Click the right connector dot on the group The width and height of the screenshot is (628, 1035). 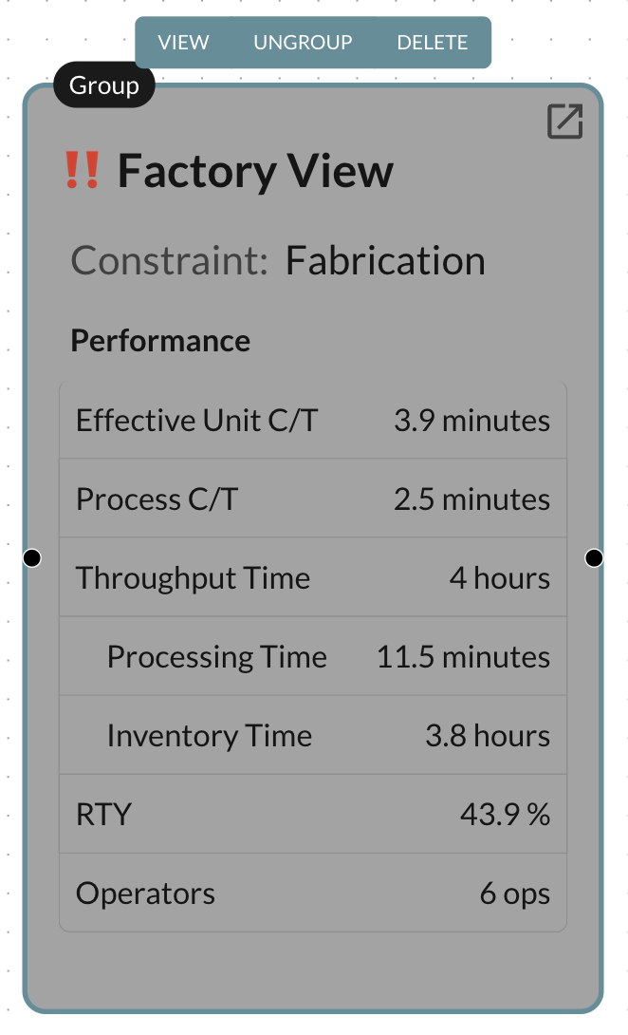pyautogui.click(x=594, y=557)
